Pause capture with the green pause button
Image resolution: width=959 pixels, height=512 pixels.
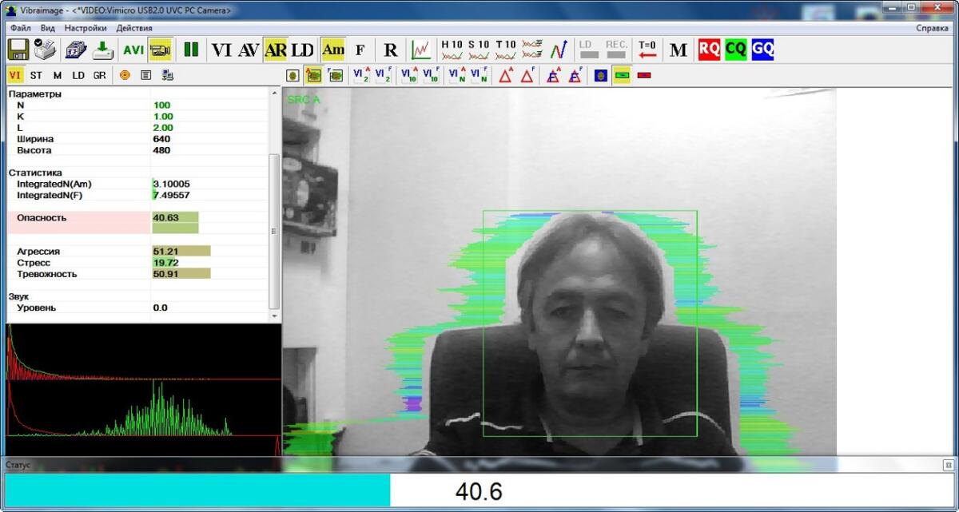coord(190,50)
